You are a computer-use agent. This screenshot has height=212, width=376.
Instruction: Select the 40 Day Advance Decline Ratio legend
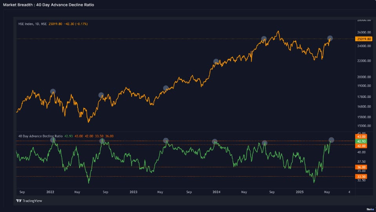click(x=40, y=136)
